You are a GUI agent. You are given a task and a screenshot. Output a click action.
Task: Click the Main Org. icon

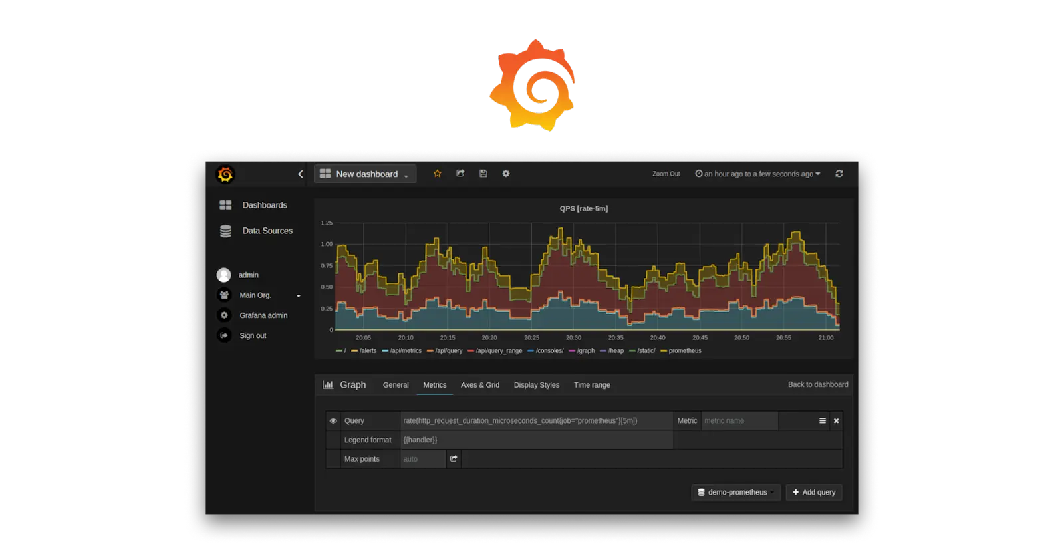click(x=224, y=295)
